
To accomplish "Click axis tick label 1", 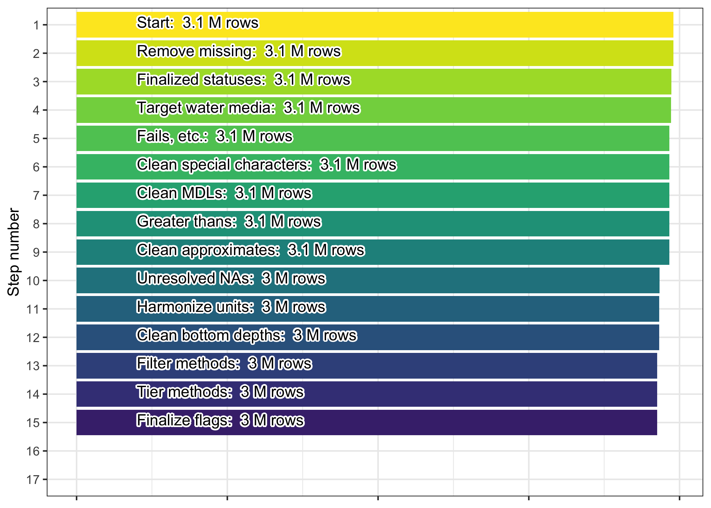I will (x=37, y=25).
